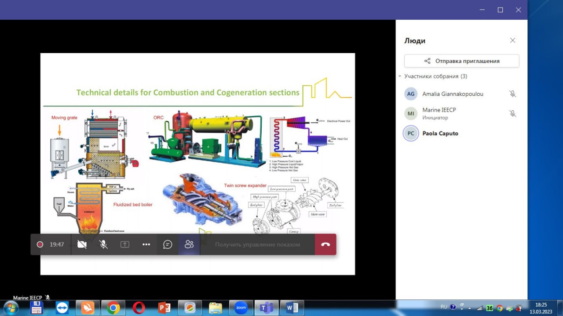Toggle the camera on in meeting toolbar

point(82,245)
